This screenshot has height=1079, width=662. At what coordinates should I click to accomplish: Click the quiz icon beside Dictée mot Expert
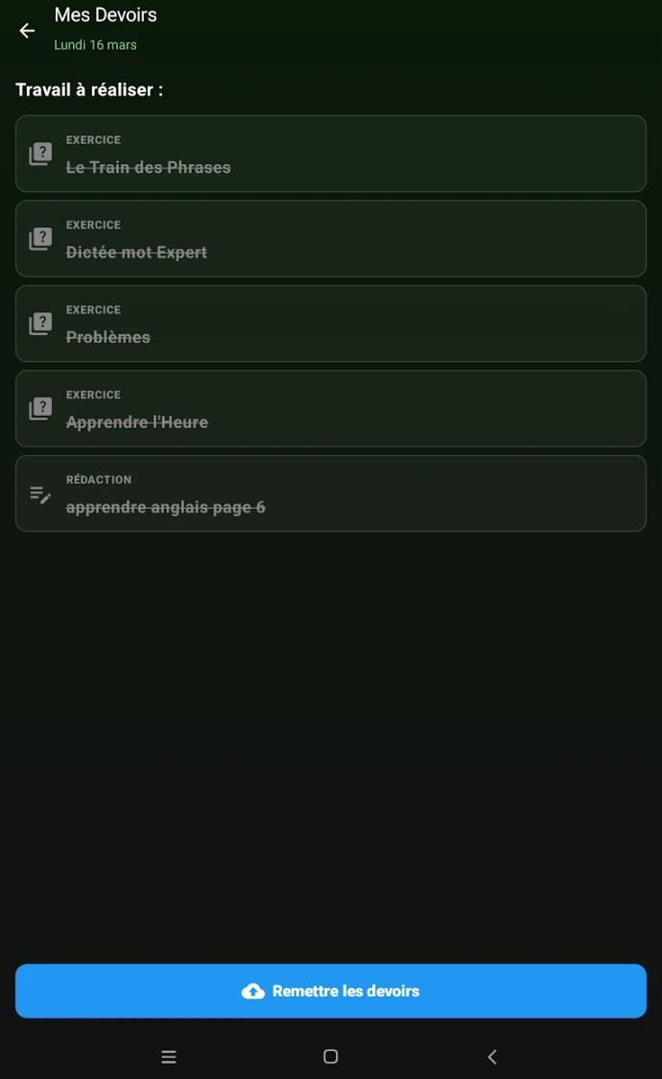pos(40,239)
